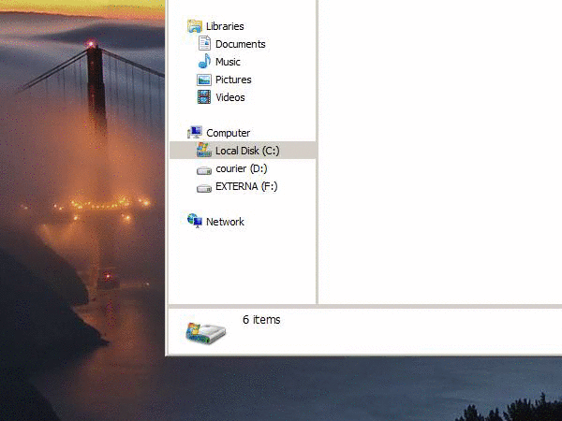Screen dimensions: 562x421
Task: Open the Videos library label
Action: pos(230,97)
